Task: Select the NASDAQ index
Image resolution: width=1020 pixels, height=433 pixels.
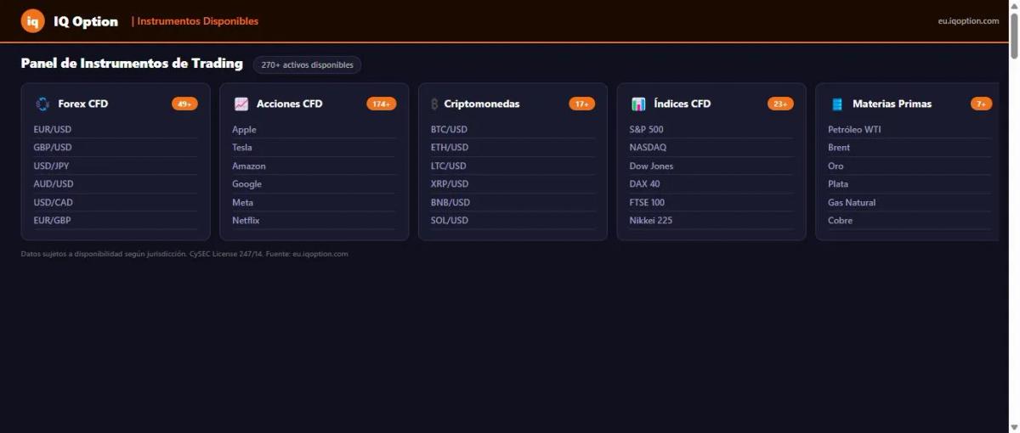Action: point(711,147)
